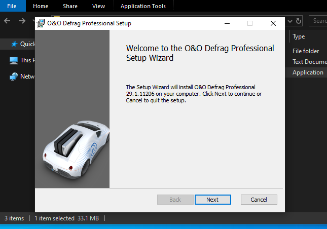Go back using Explorer back arrow

7,21
